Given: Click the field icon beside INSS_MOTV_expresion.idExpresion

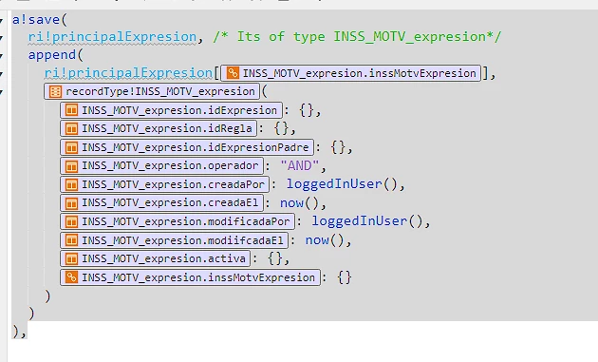Looking at the screenshot, I should pos(71,110).
